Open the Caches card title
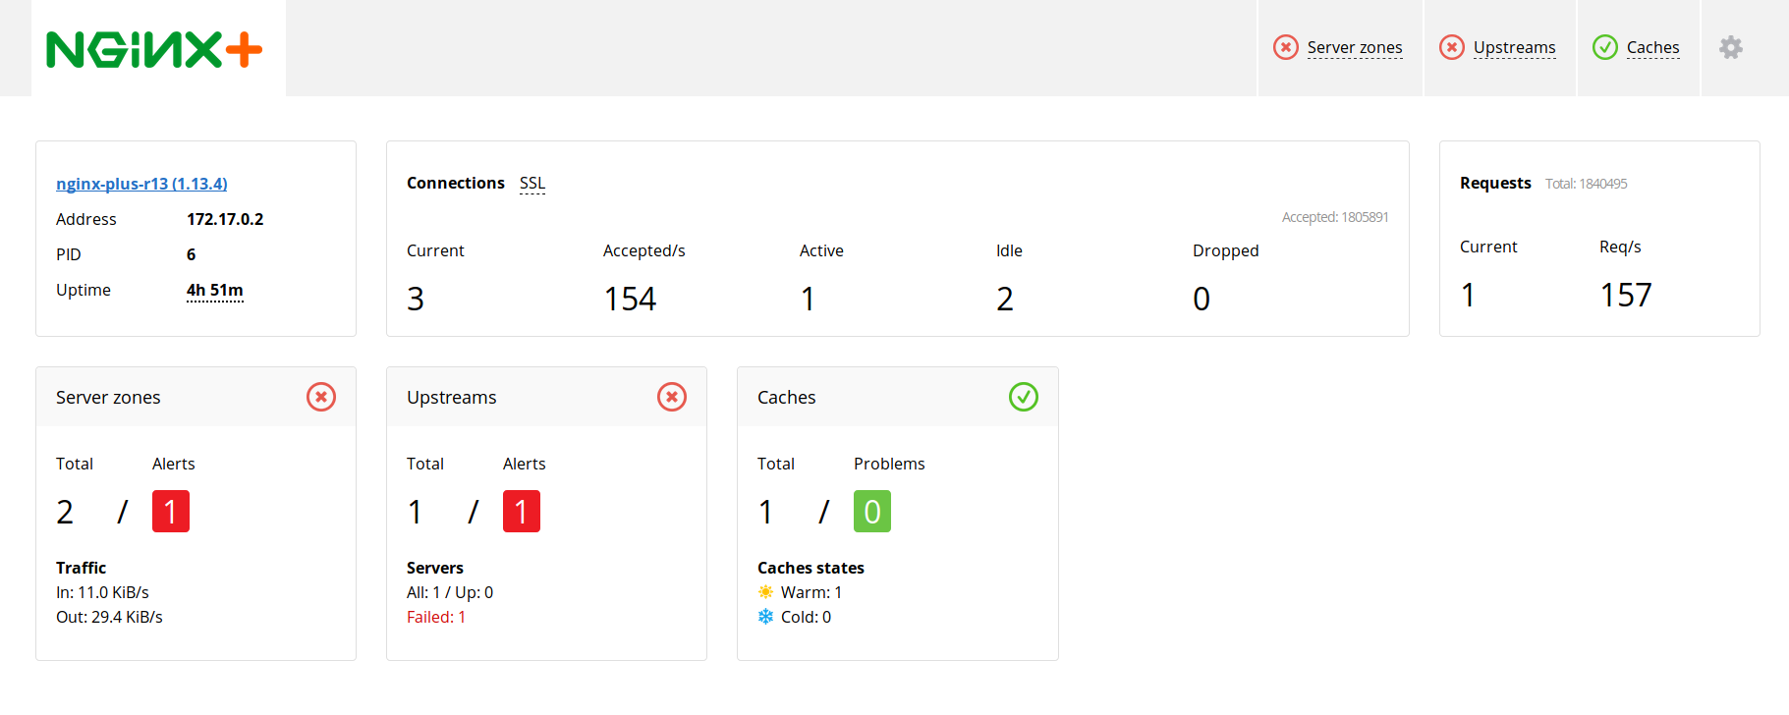This screenshot has width=1789, height=715. click(x=787, y=398)
